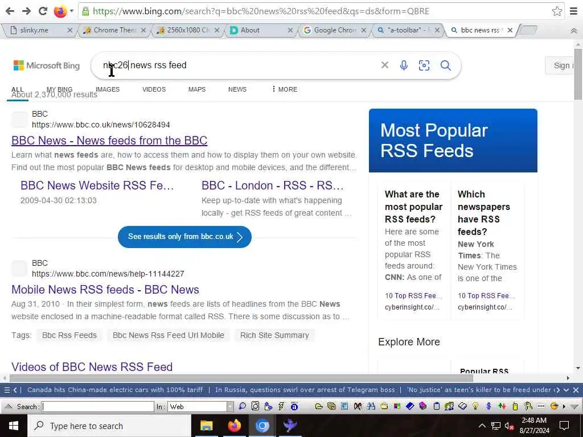Click the "Rich Site Summary" tag
This screenshot has height=437, width=583.
tap(274, 335)
